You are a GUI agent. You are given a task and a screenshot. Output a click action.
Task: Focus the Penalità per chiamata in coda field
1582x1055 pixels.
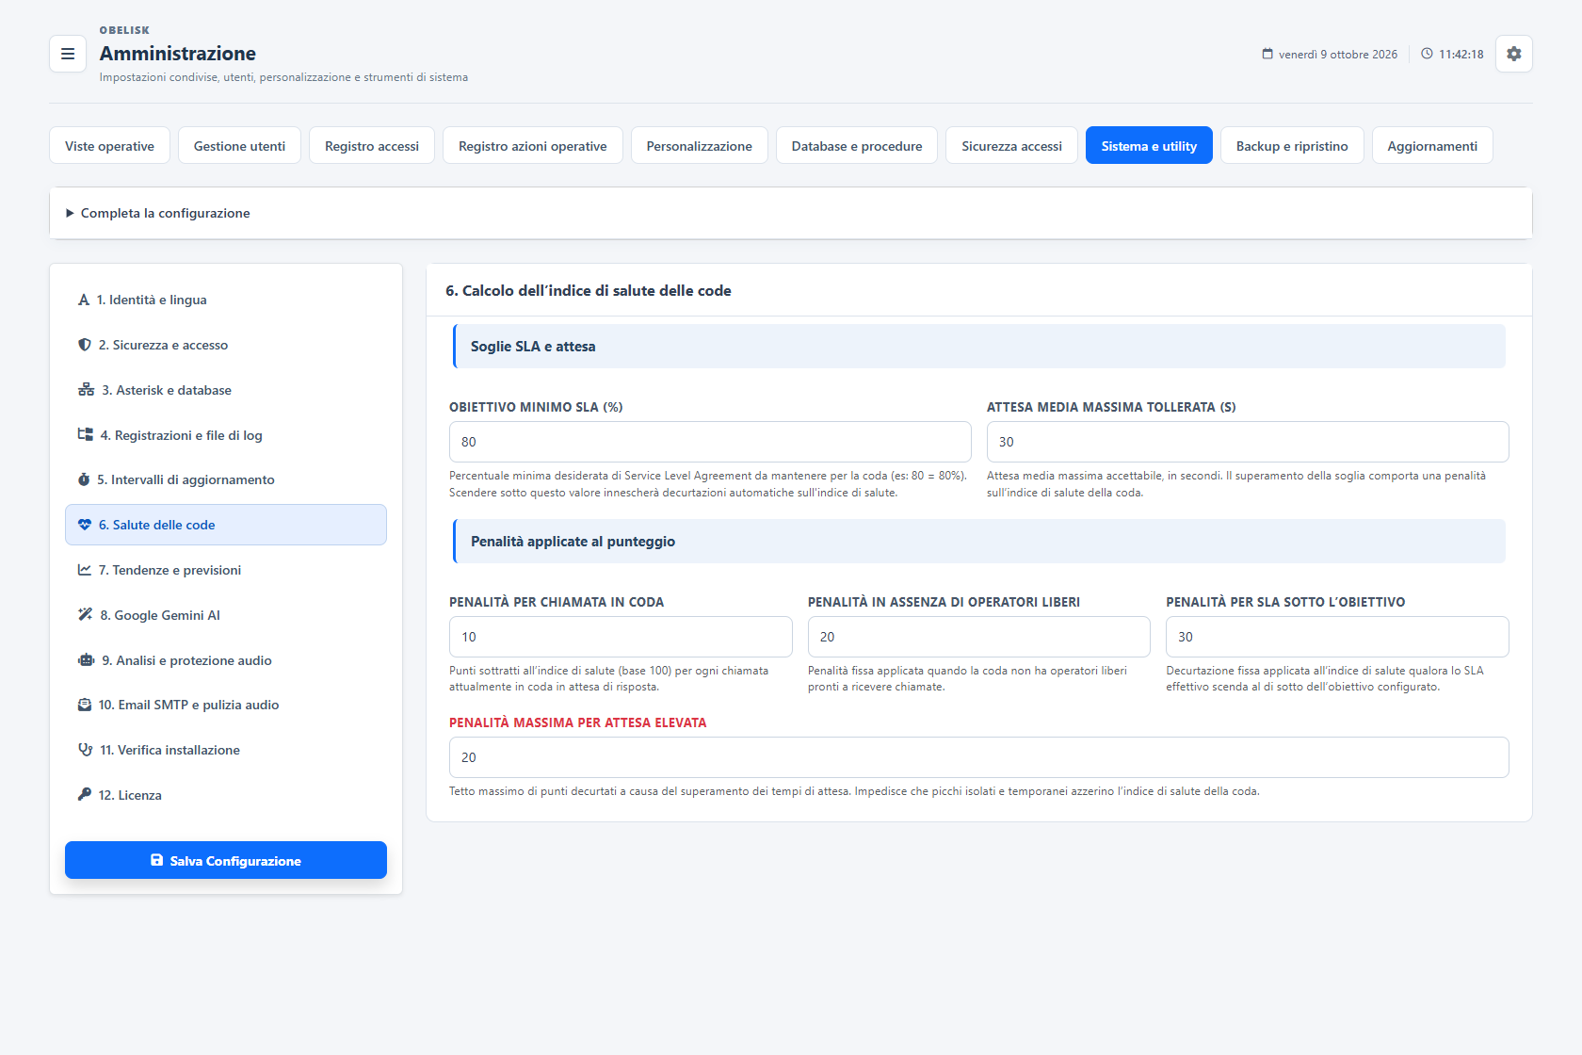(621, 637)
